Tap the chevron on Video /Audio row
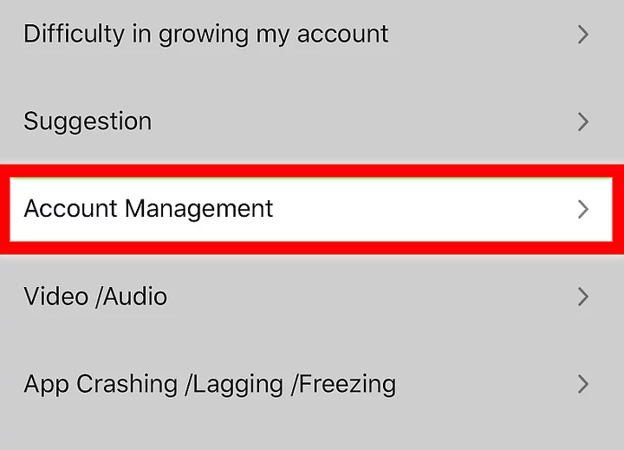Viewport: 624px width, 450px height. [583, 297]
